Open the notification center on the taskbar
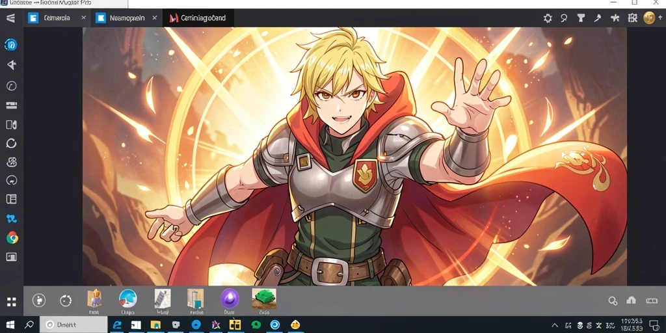 (654, 325)
